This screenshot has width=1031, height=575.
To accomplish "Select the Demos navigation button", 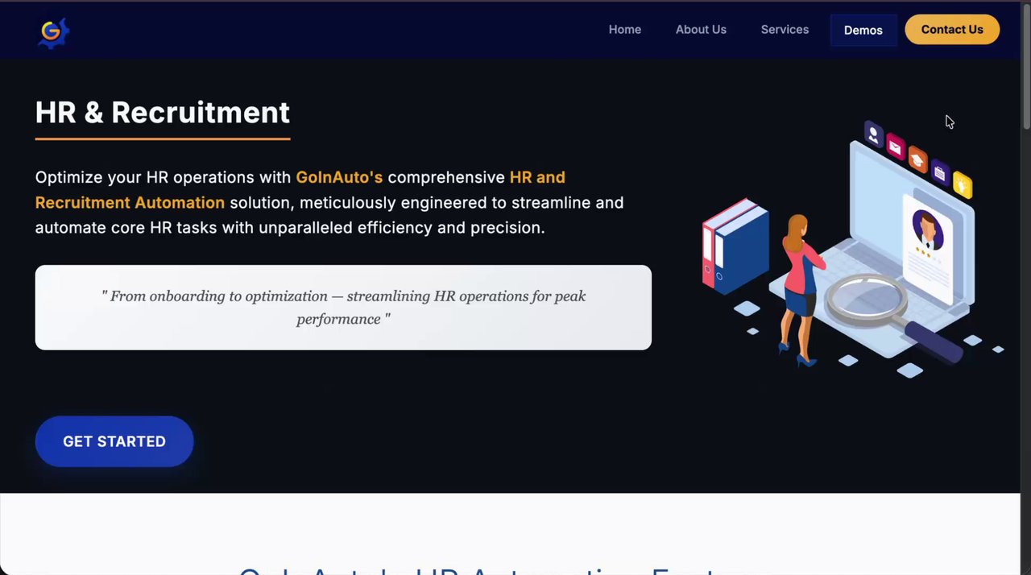I will pos(863,30).
